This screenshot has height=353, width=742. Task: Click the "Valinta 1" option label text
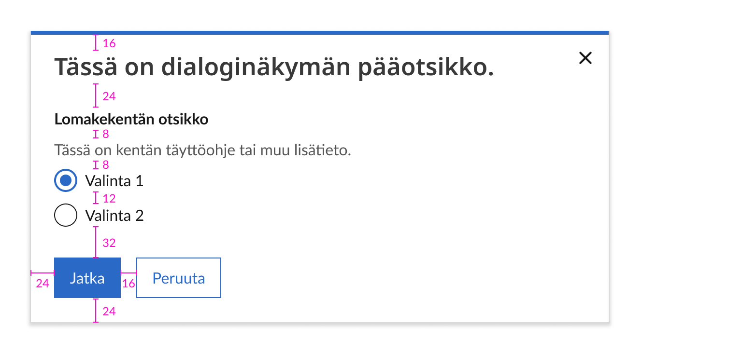tap(114, 181)
